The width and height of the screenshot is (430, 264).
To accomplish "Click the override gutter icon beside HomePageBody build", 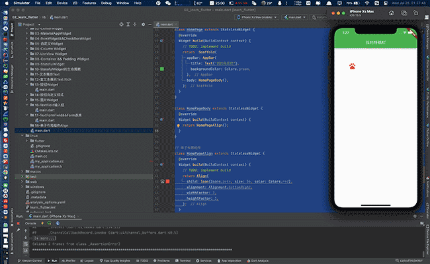I will (x=162, y=119).
